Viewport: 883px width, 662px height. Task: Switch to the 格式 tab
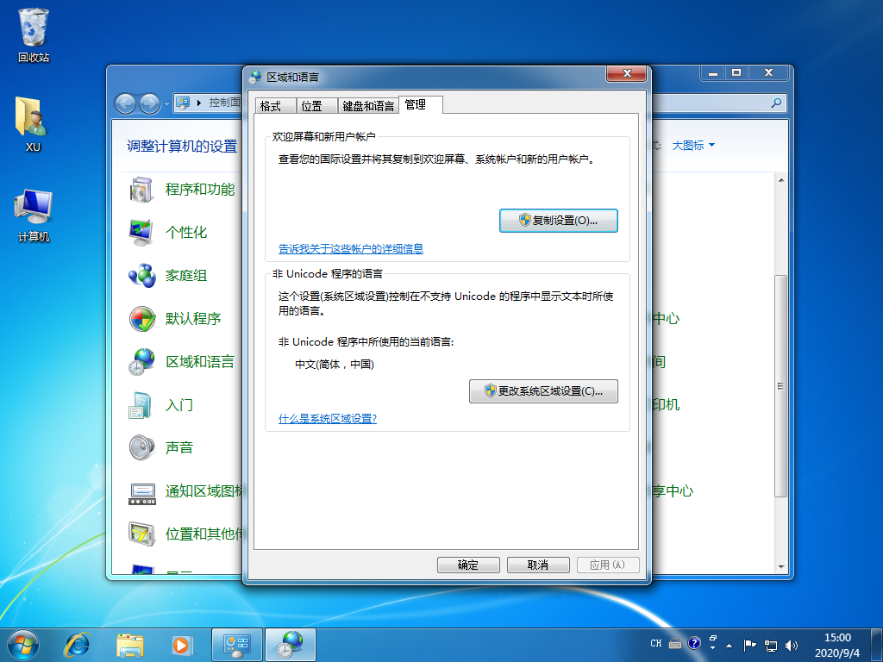(275, 106)
